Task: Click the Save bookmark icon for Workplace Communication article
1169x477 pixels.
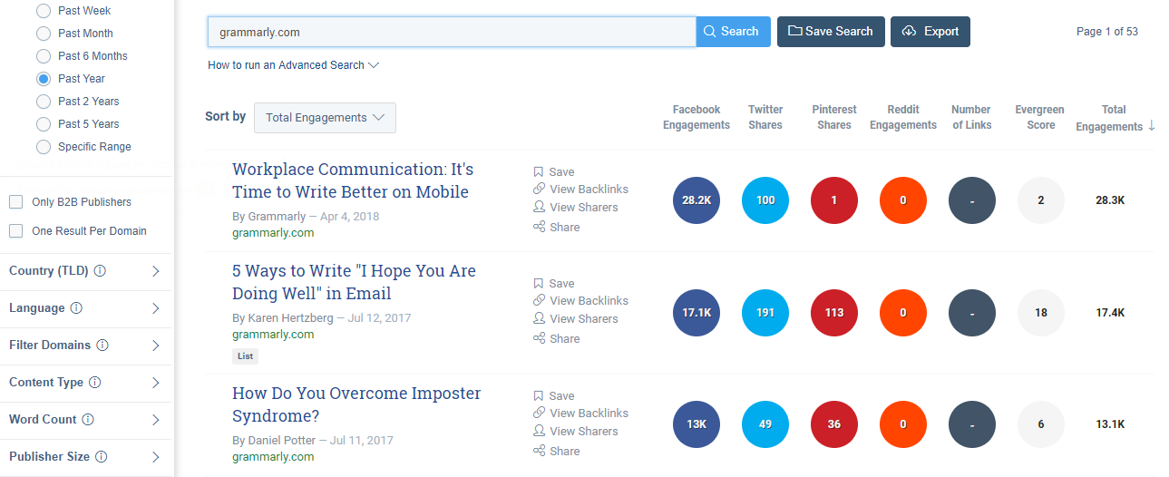Action: [539, 172]
